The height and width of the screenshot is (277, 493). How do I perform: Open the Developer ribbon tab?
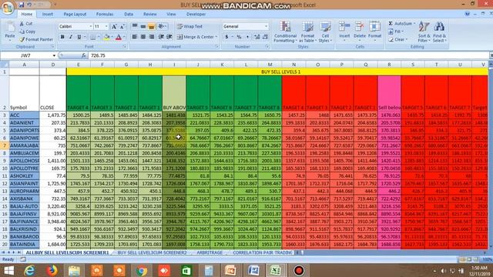[x=196, y=14]
